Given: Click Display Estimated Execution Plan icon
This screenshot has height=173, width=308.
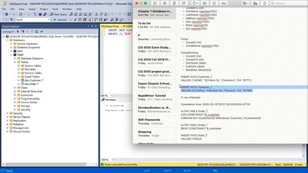Looking at the screenshot, I should (x=80, y=20).
